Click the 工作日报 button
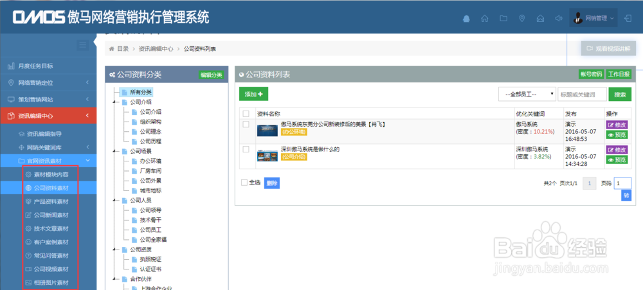Screen dimensions: 643x290 click(619, 74)
